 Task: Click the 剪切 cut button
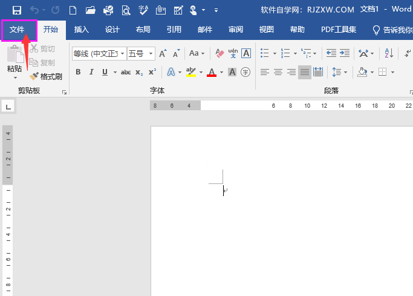(x=42, y=48)
